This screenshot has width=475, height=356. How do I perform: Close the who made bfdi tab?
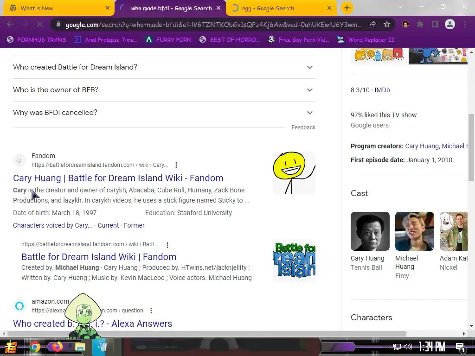[218, 8]
